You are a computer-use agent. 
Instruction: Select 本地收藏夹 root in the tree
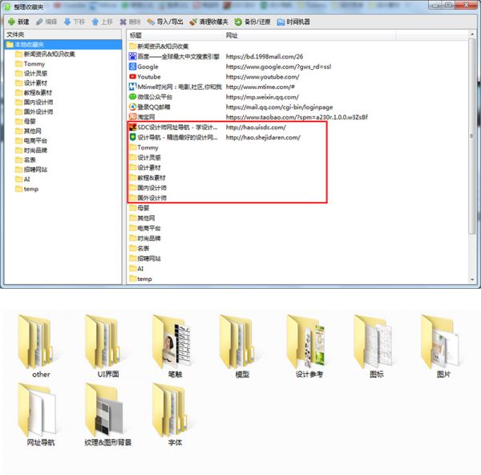tap(30, 44)
